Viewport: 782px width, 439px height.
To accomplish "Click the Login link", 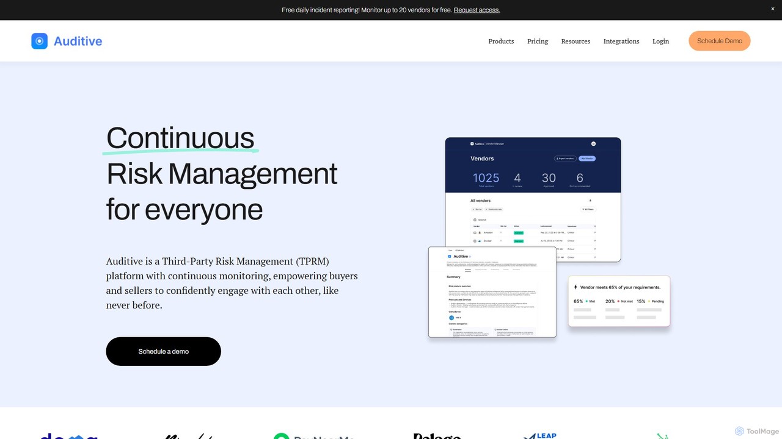I will pos(660,41).
